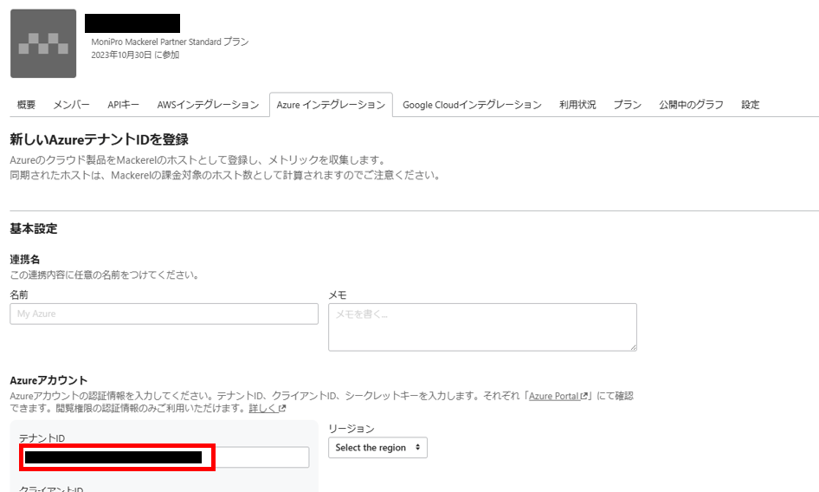Image resolution: width=819 pixels, height=492 pixels.
Task: Click into the メモ text area
Action: (x=481, y=326)
